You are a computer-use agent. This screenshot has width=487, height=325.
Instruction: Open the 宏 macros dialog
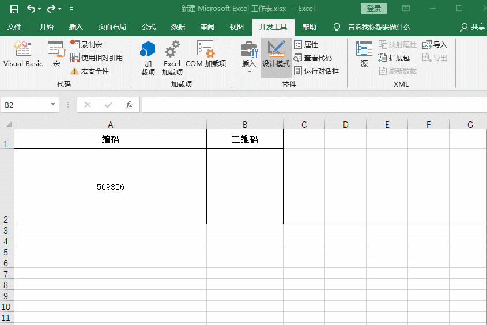[x=56, y=54]
